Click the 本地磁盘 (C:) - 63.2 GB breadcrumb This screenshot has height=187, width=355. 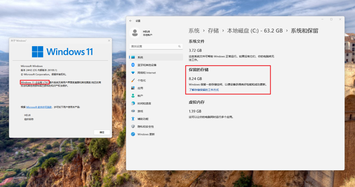pos(255,31)
